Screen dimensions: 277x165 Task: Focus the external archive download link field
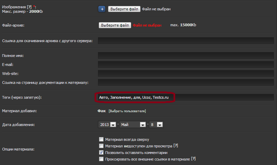point(186,40)
